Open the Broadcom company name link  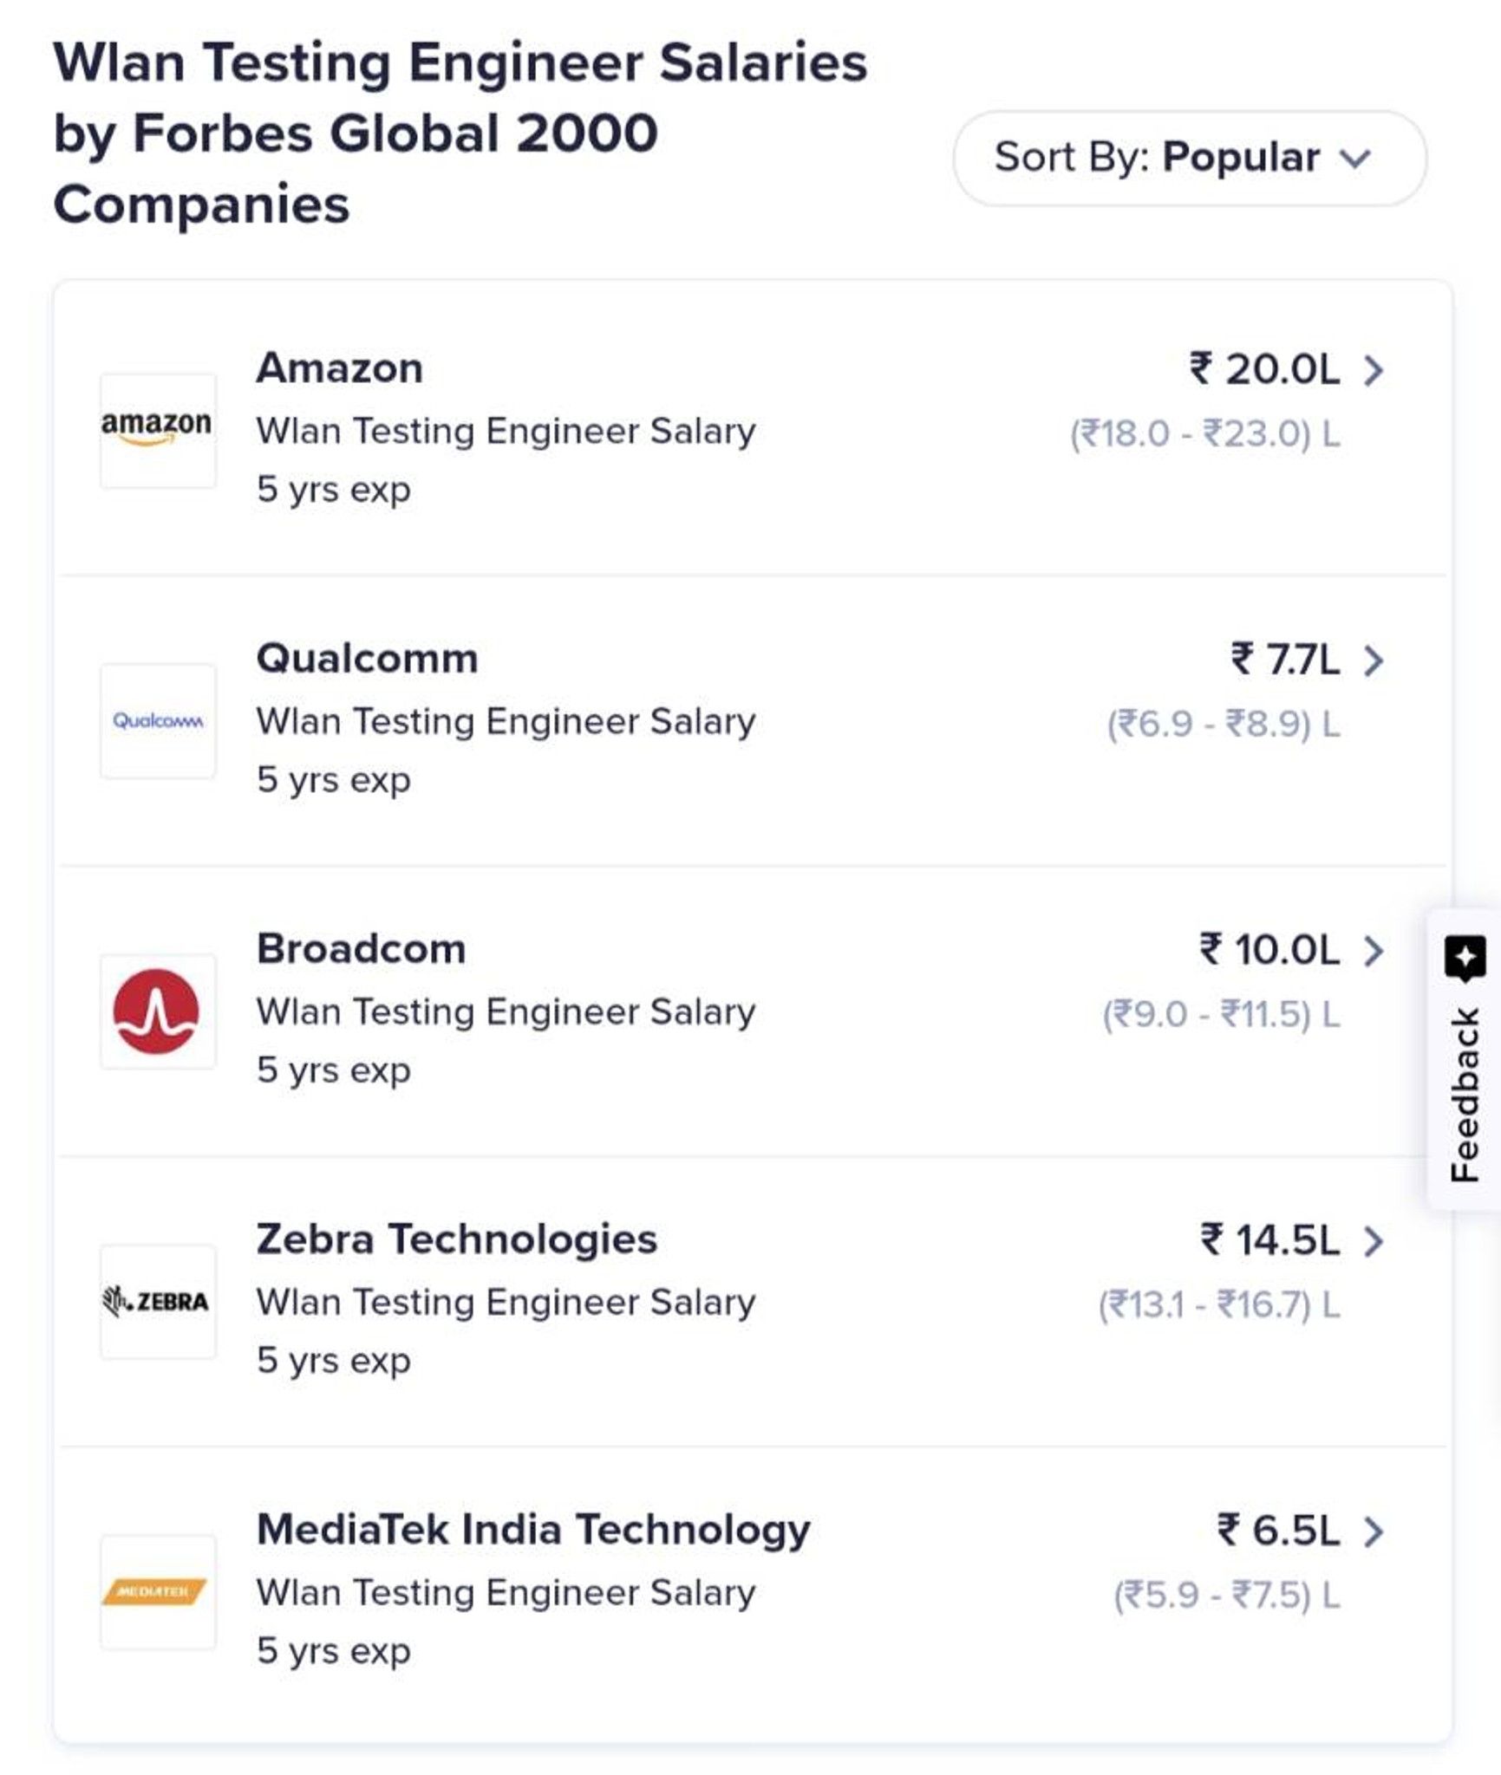click(x=361, y=949)
